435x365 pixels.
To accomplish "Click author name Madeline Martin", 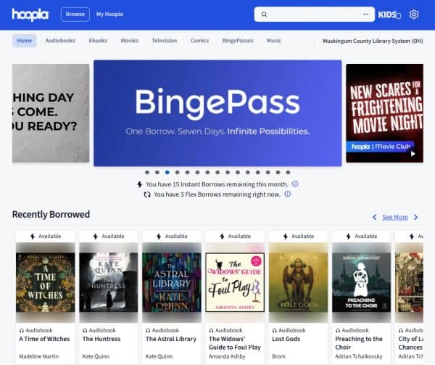I will point(39,356).
